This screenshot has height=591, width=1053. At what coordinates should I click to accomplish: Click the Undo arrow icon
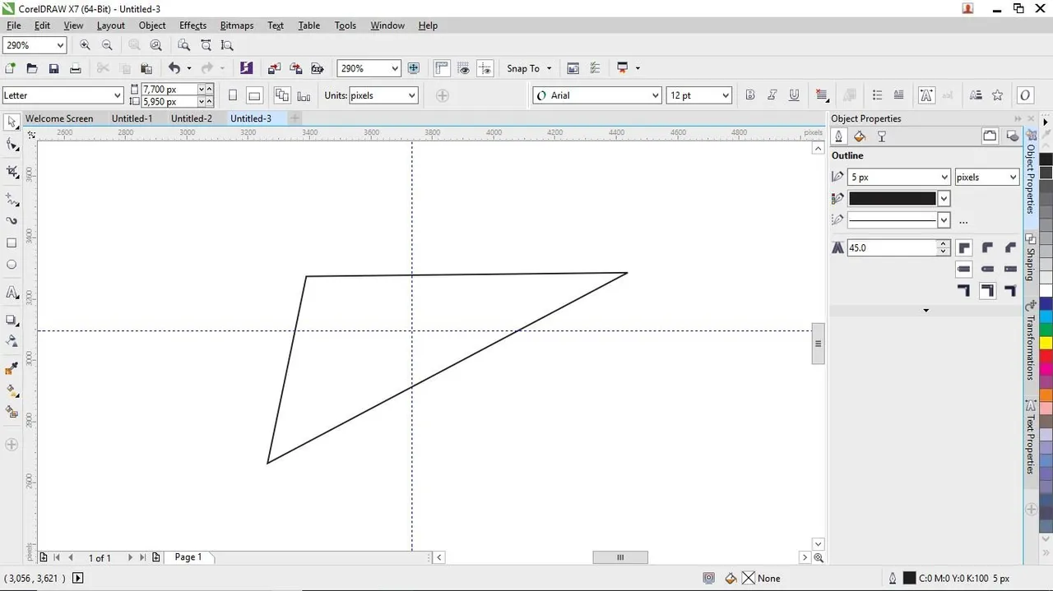point(174,68)
